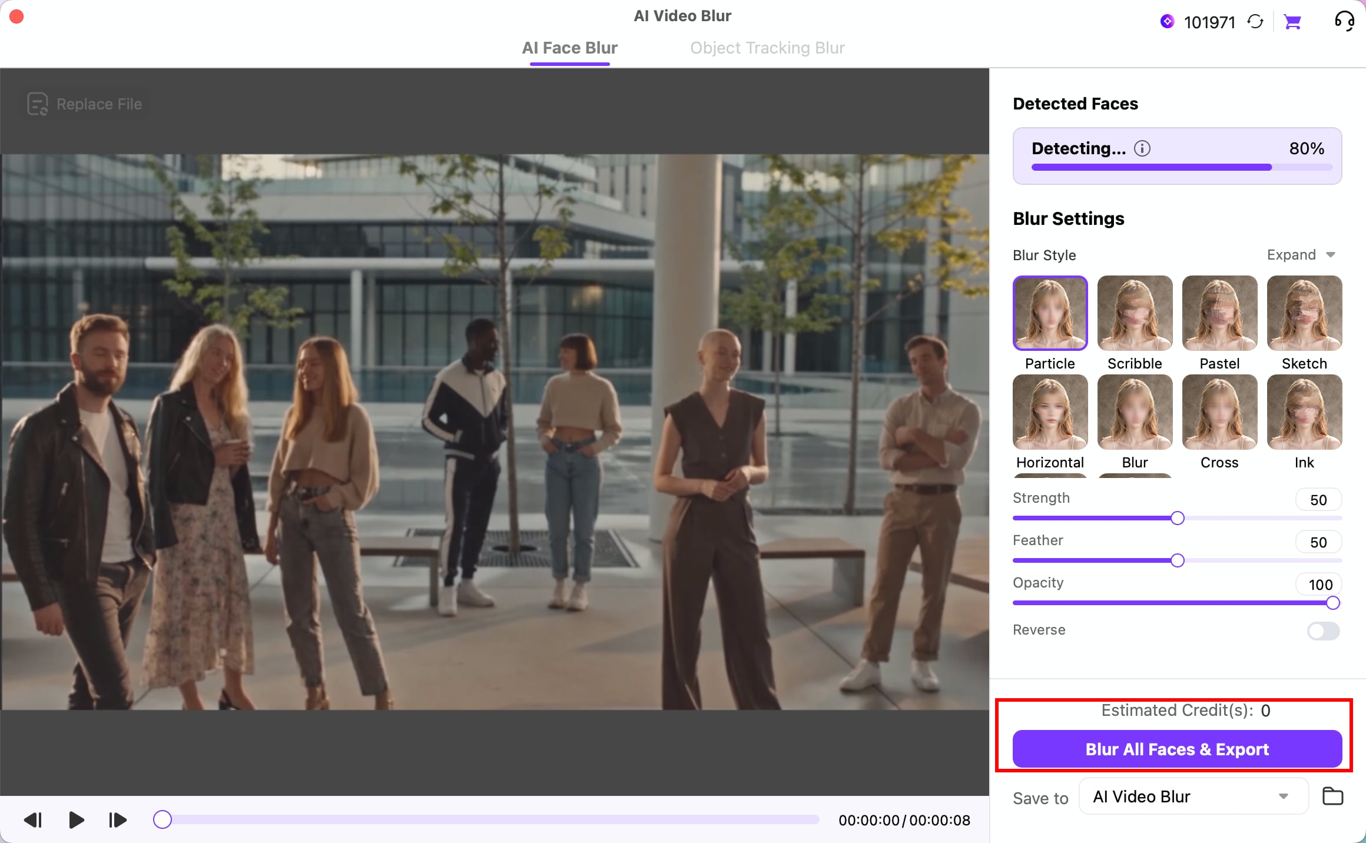Image resolution: width=1366 pixels, height=843 pixels.
Task: Toggle the Reverse switch
Action: 1323,631
